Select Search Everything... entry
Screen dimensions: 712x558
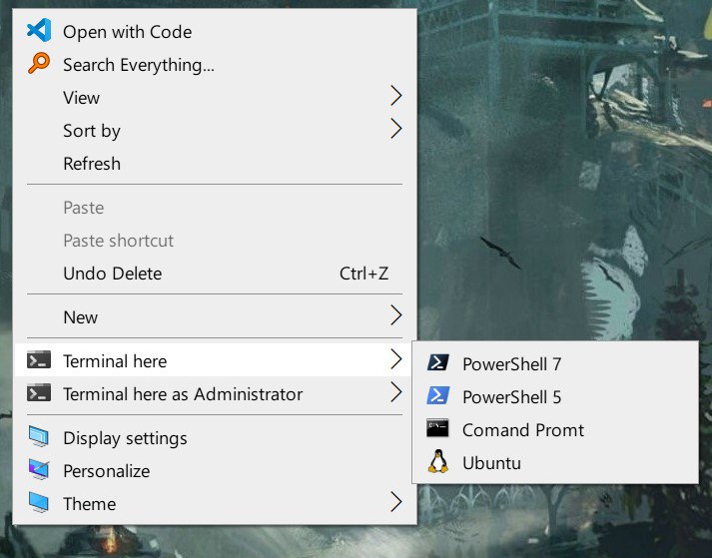[215, 65]
